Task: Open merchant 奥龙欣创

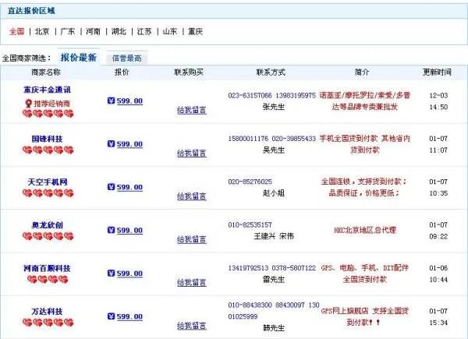Action: coord(47,225)
